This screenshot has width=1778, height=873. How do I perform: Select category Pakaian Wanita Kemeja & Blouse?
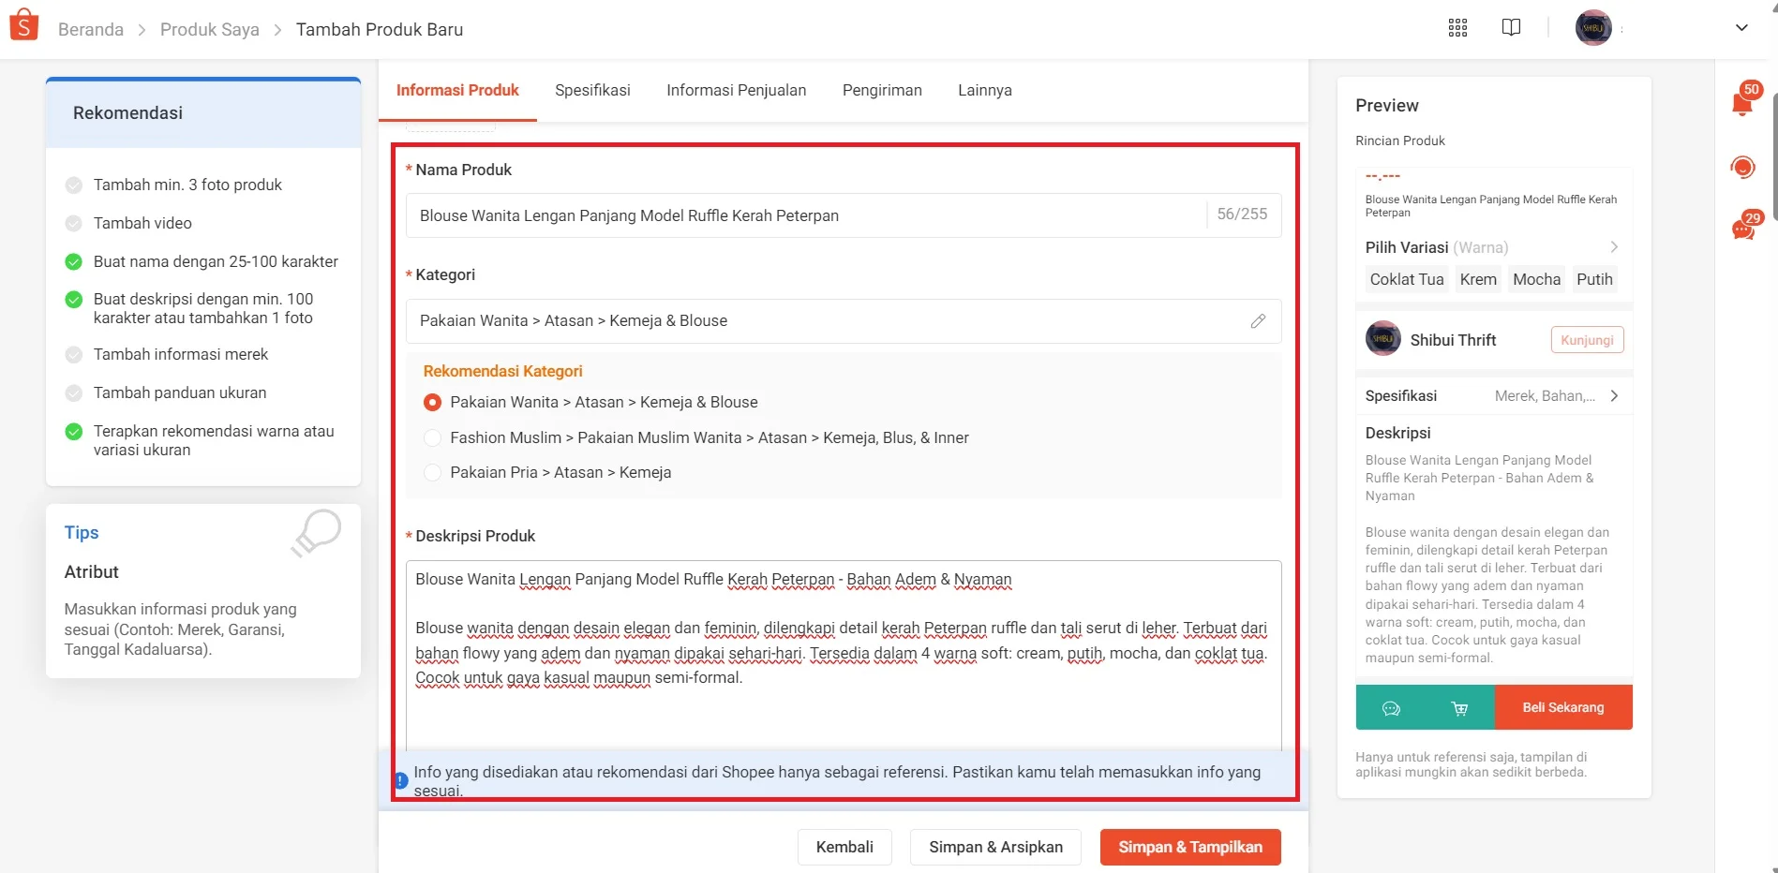click(x=432, y=402)
